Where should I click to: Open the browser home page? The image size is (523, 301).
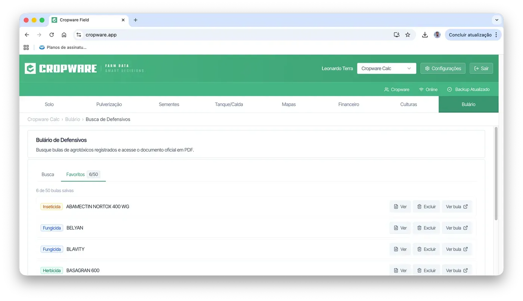tap(64, 35)
